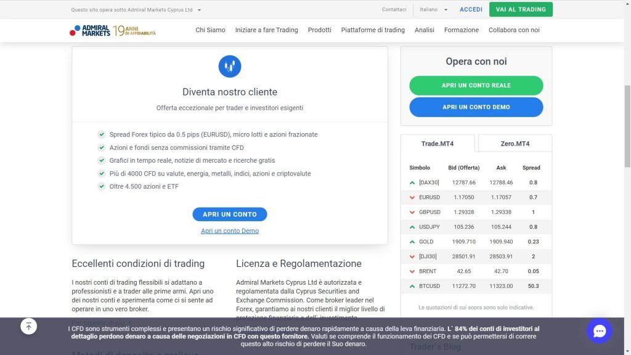Click the Contattaci link

point(394,10)
